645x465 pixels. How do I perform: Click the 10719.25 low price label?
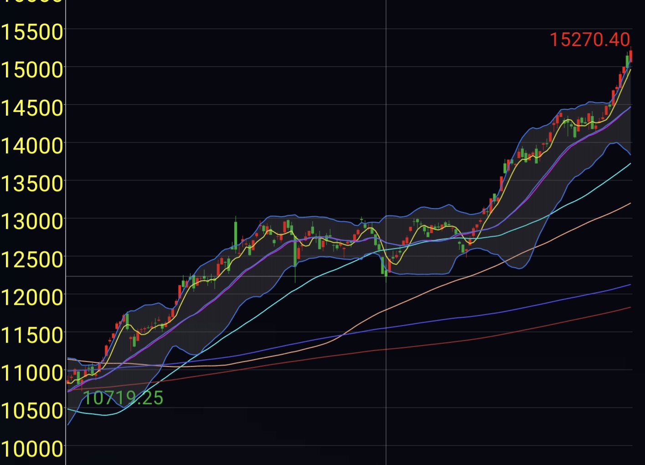click(123, 398)
